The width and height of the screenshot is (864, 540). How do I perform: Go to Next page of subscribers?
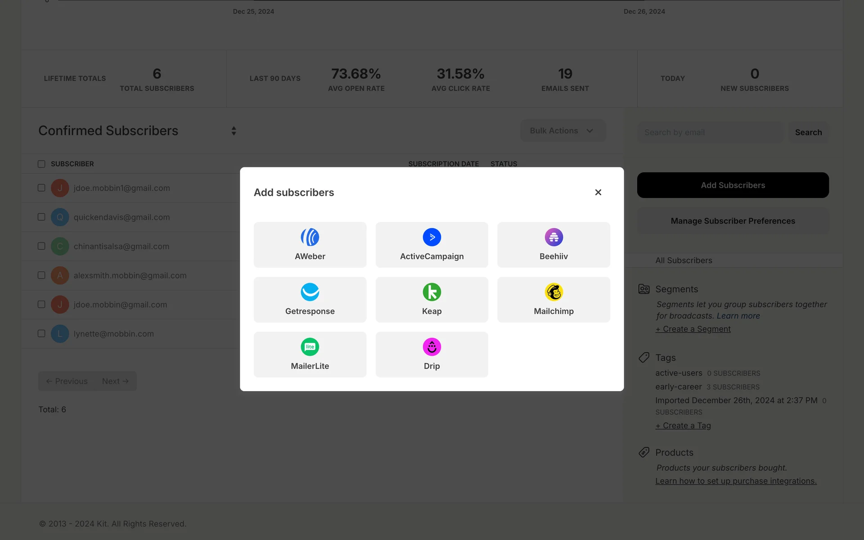pyautogui.click(x=115, y=381)
